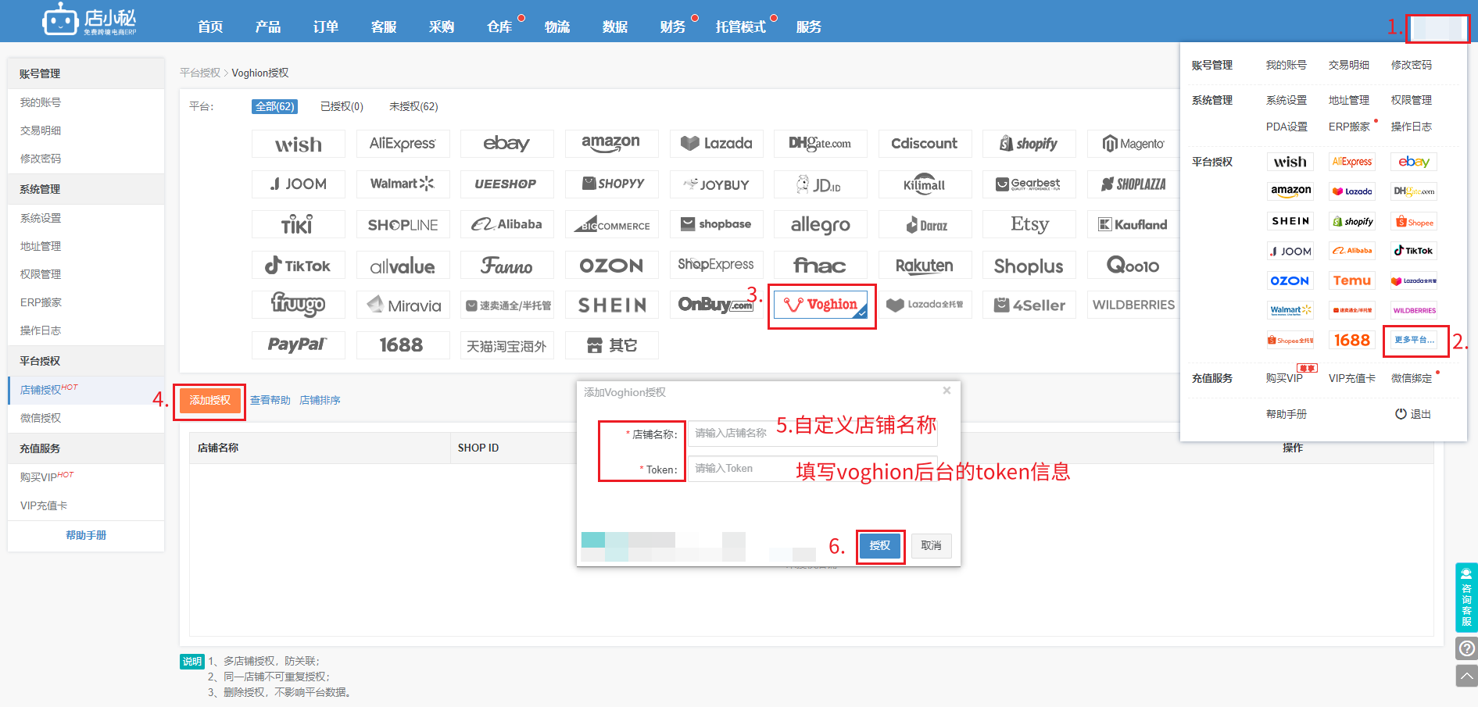
Task: Open 帮助手册 link in left sidebar
Action: click(x=86, y=535)
